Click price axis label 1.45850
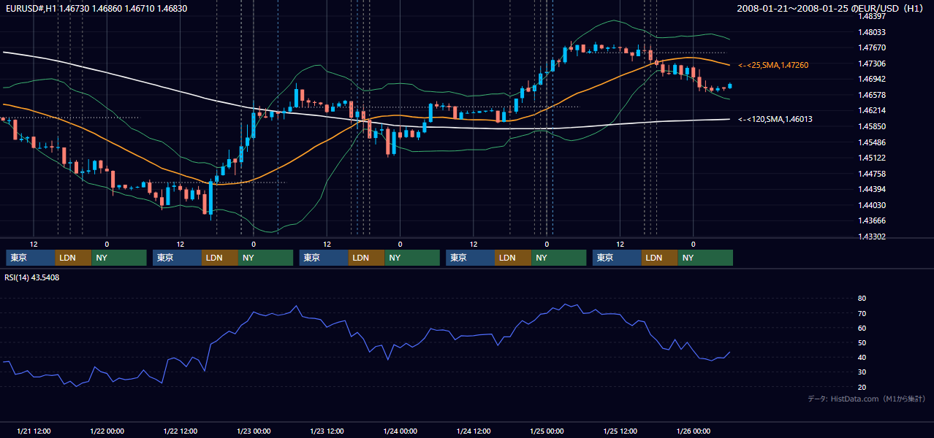The height and width of the screenshot is (438, 934). 872,126
